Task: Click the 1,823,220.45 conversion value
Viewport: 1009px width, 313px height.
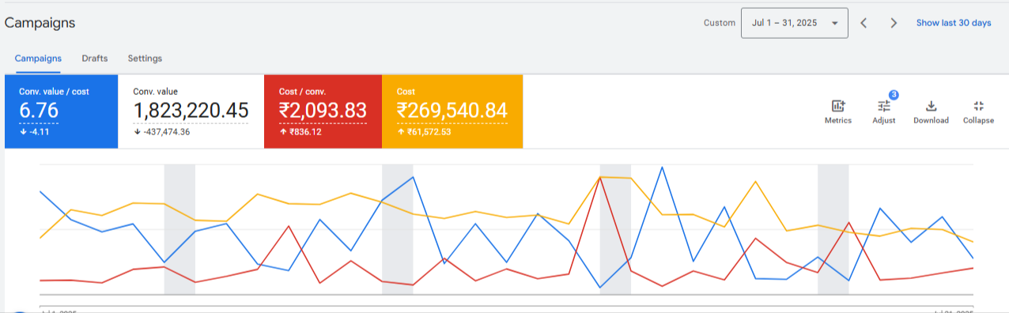Action: [x=191, y=111]
